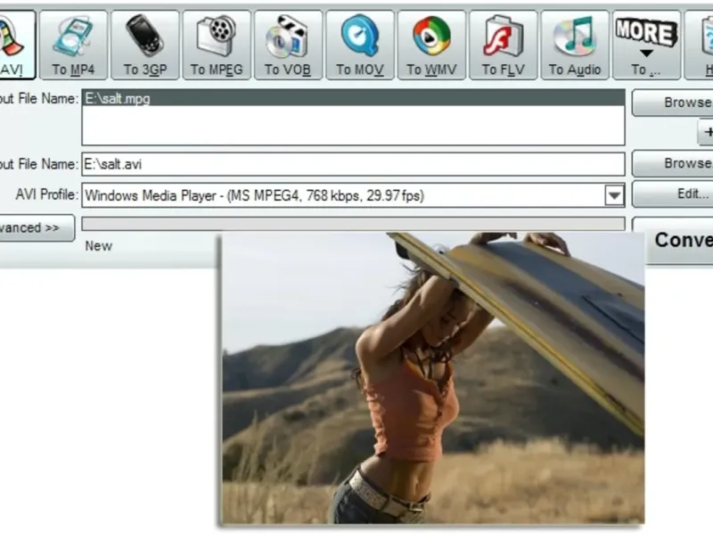Pick the To 3GP phone icon
713x535 pixels.
point(145,45)
